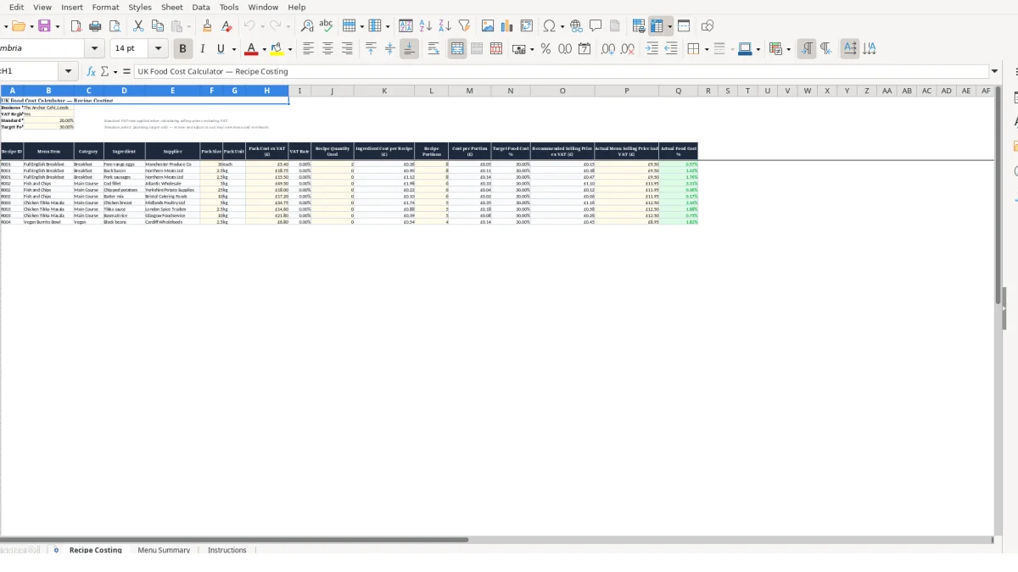The image size is (1018, 572).
Task: Print the spreadsheet via printer icon
Action: (96, 26)
